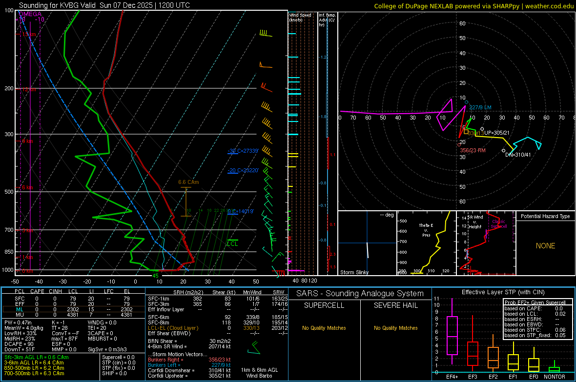This screenshot has width=576, height=382.
Task: Click the magenta OMEGA label
Action: pos(29,14)
